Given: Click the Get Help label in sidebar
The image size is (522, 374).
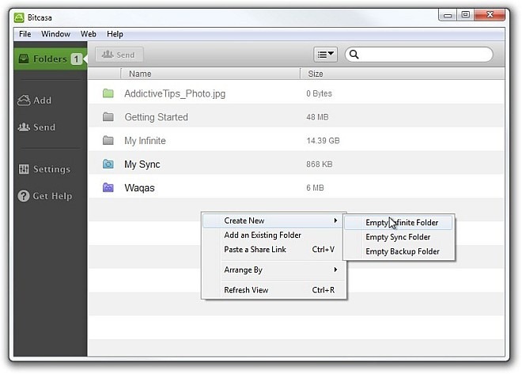Looking at the screenshot, I should click(52, 196).
